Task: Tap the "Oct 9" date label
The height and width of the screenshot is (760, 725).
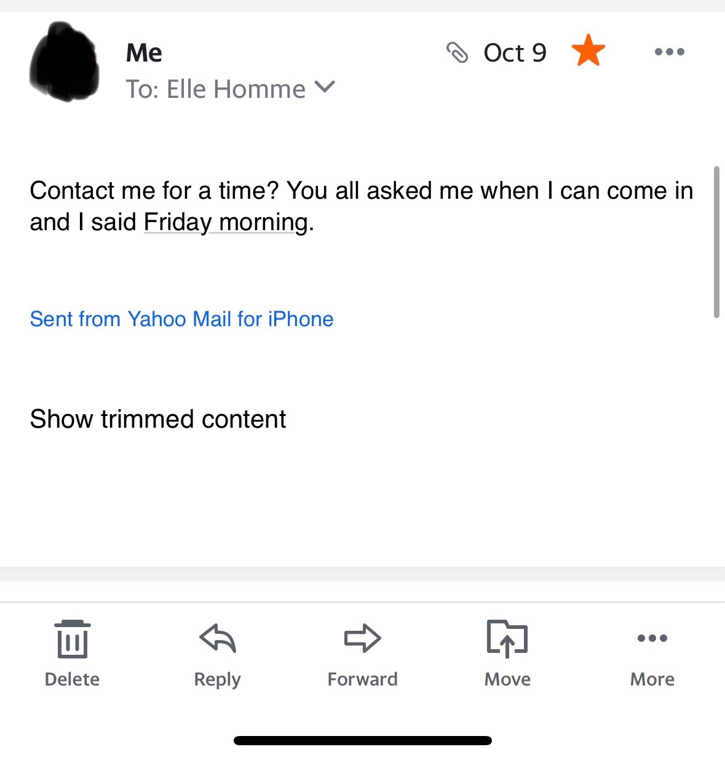Action: (x=515, y=53)
